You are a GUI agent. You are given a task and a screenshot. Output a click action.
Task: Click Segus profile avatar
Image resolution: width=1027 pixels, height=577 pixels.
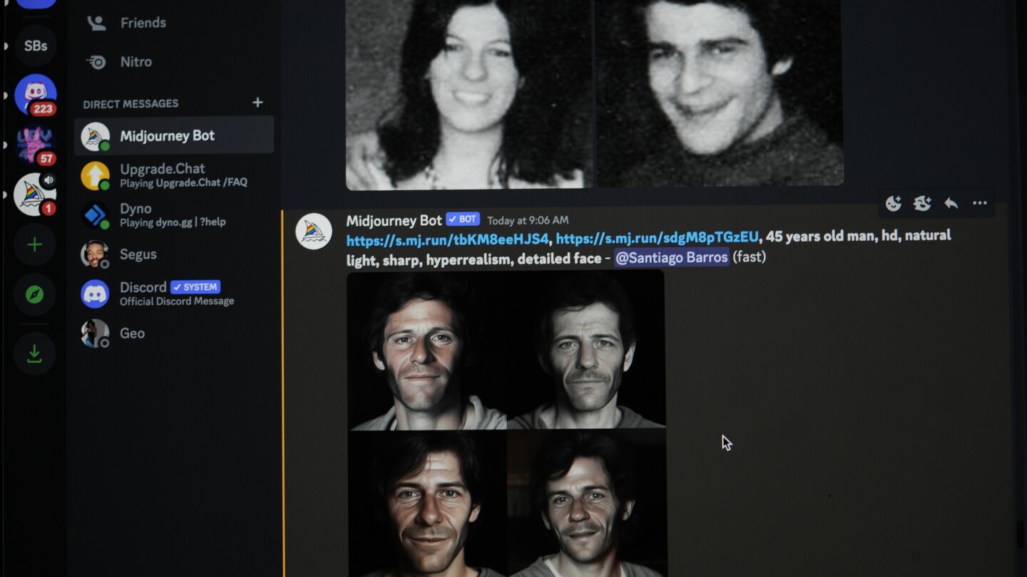pyautogui.click(x=95, y=254)
